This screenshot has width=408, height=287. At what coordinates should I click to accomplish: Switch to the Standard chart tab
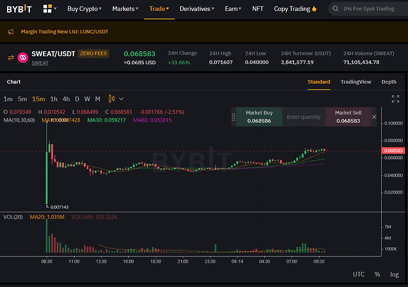pyautogui.click(x=319, y=82)
